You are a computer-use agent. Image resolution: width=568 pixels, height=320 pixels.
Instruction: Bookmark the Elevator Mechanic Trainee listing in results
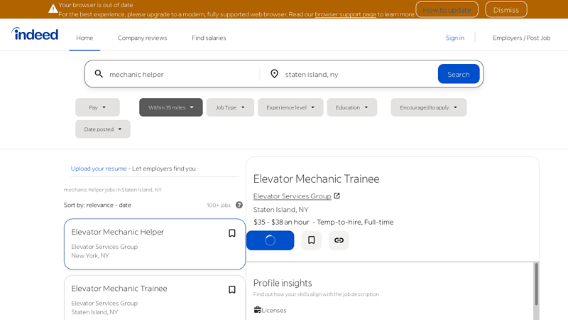click(231, 289)
